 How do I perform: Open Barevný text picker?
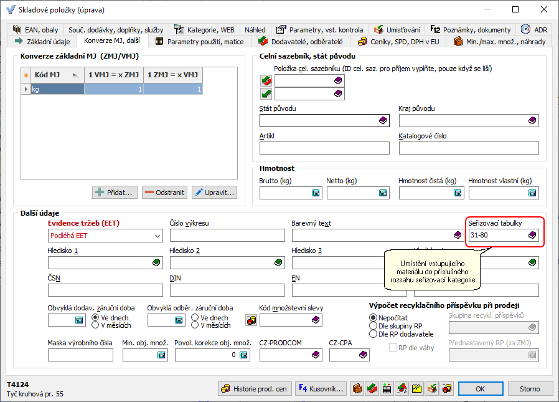point(458,236)
